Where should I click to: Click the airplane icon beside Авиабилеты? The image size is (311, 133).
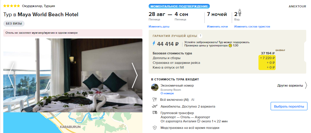(x=155, y=106)
